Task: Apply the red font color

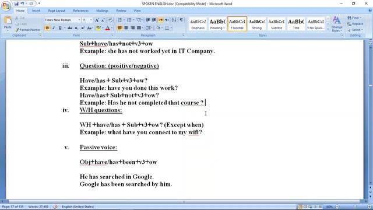Action: pos(107,28)
